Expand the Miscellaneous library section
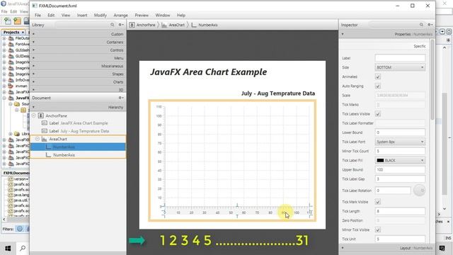Image resolution: width=453 pixels, height=255 pixels. [78, 66]
